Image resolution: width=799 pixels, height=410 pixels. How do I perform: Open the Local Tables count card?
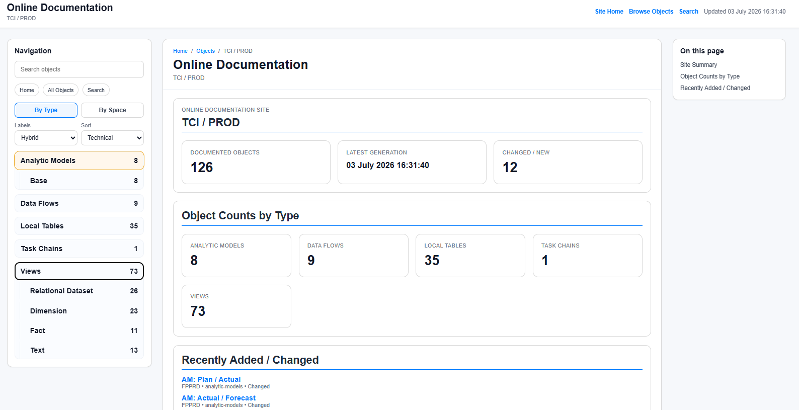(x=470, y=256)
